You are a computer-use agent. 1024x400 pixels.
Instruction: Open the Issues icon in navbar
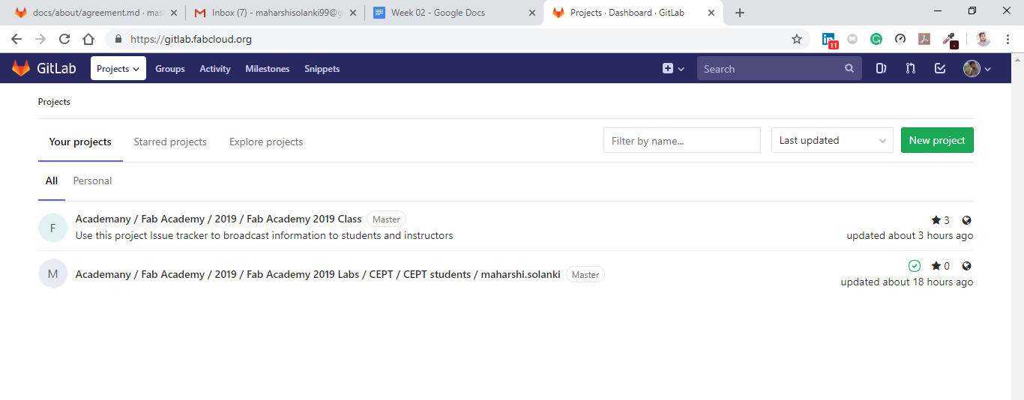(882, 69)
